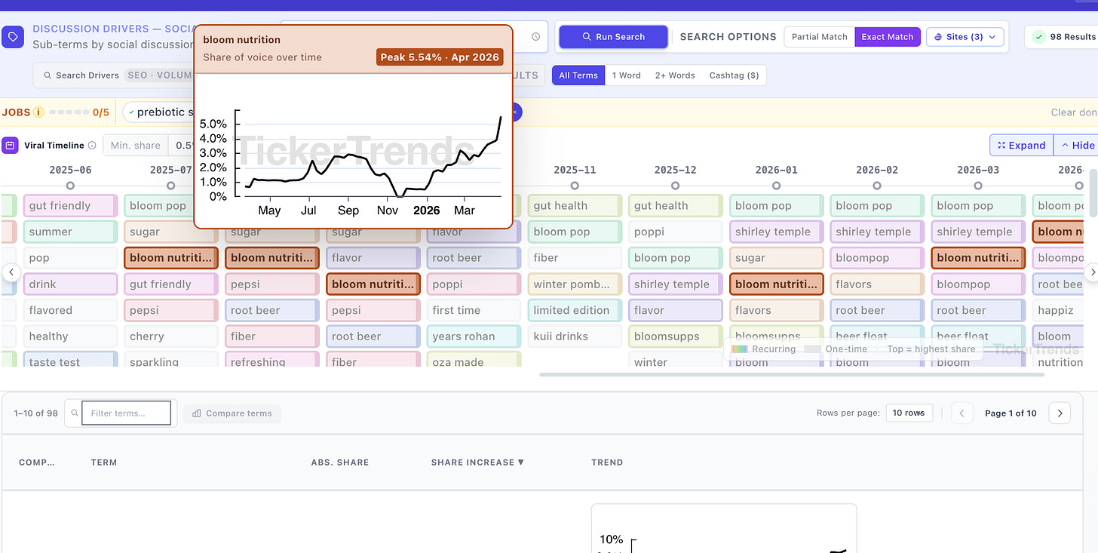Click the "summer" term chip

[x=70, y=232]
